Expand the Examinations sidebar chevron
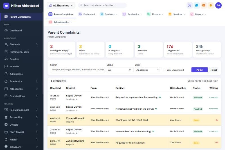Image resolution: width=225 pixels, height=150 pixels. (x=37, y=96)
